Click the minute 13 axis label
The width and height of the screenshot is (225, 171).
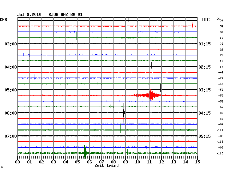(173, 162)
